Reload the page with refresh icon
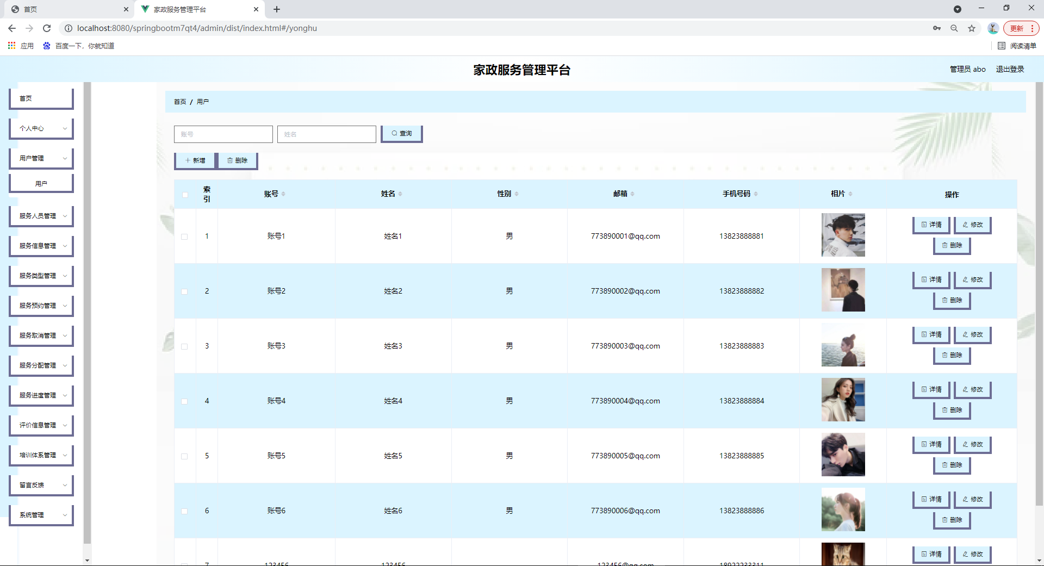The image size is (1044, 566). (x=47, y=28)
